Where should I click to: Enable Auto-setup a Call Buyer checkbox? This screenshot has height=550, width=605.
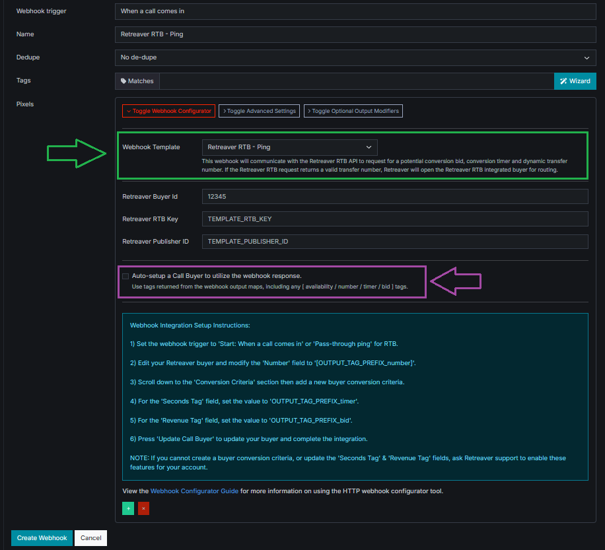click(x=125, y=276)
